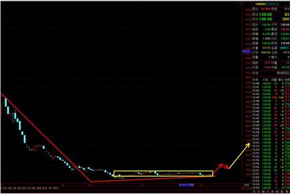
Task: Click the blue 390.69 price axis marker
Action: tap(246, 51)
